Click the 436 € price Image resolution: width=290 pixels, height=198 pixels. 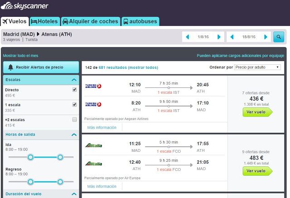[x=256, y=99]
